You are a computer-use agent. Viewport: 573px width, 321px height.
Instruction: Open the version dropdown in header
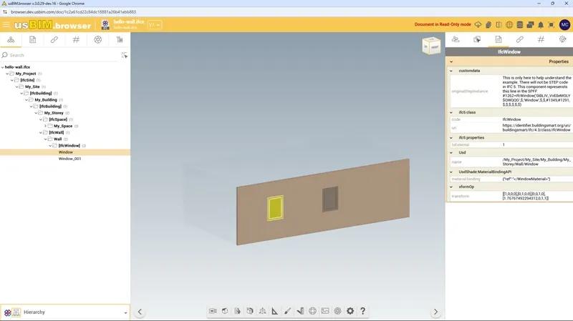pyautogui.click(x=155, y=25)
